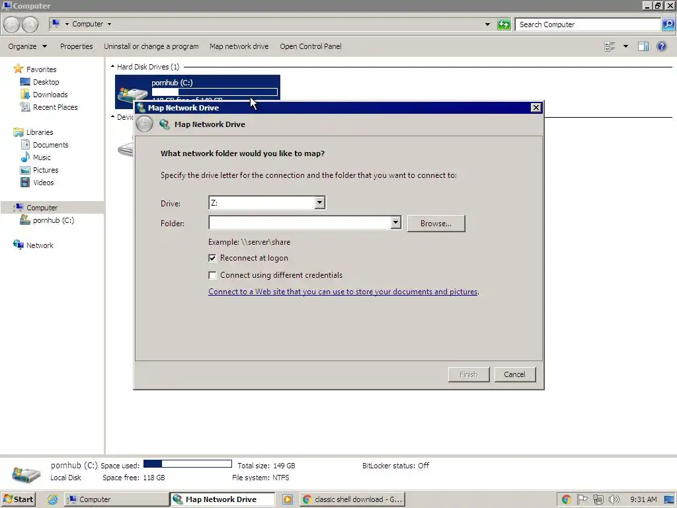This screenshot has width=677, height=508.
Task: Open the Drive letter dropdown
Action: [319, 202]
